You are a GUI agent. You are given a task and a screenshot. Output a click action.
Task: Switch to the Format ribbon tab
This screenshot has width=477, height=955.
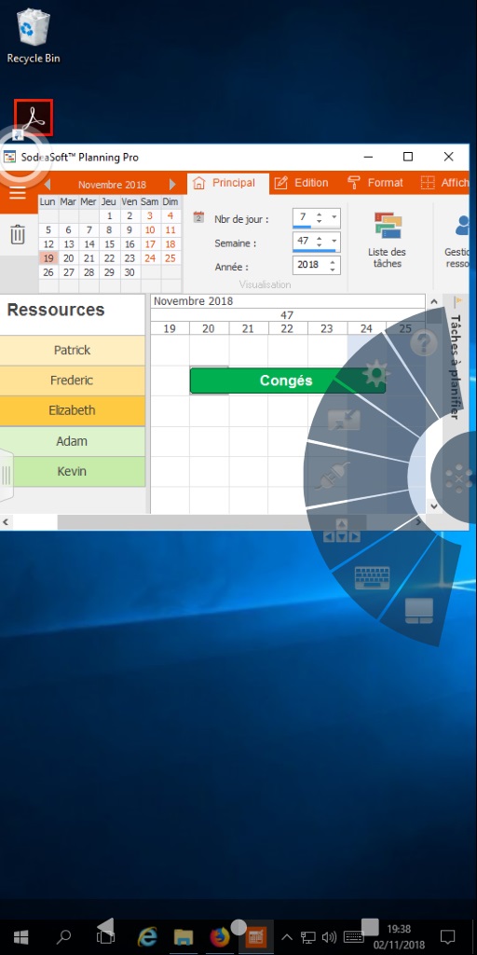coord(375,183)
